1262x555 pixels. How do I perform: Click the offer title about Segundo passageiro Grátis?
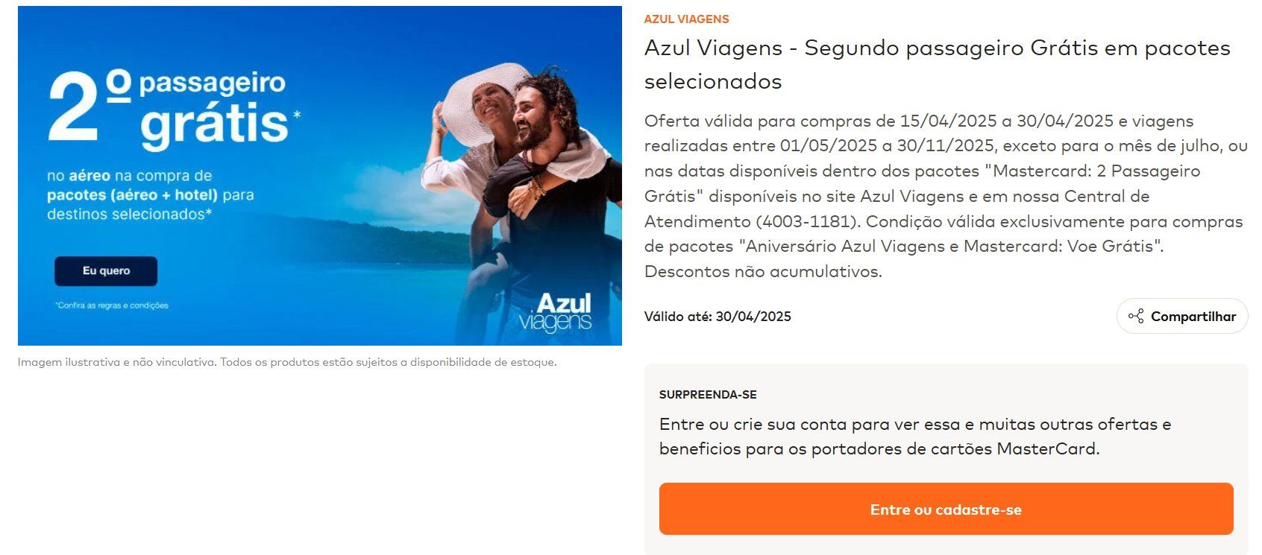pos(937,64)
